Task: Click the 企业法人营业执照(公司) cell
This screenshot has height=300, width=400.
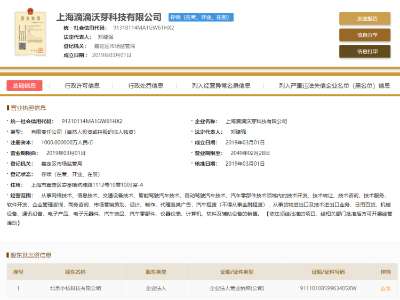Action: click(x=237, y=288)
